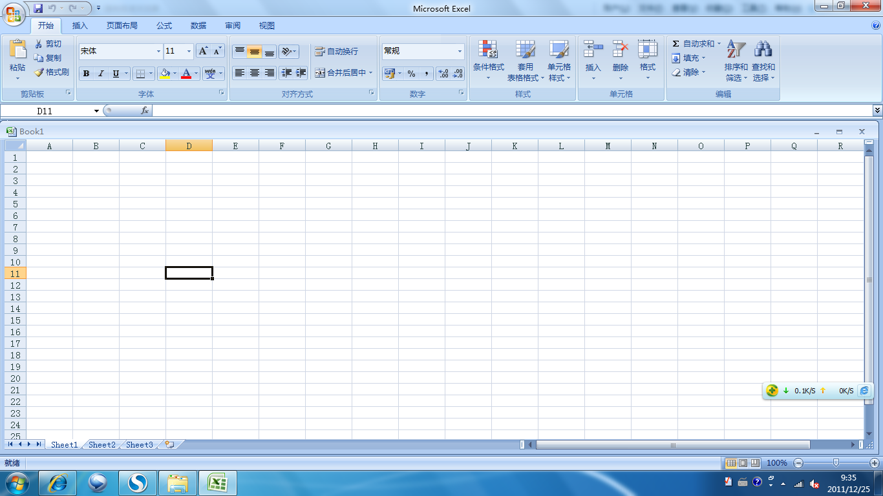This screenshot has height=496, width=883.
Task: Open the font size dropdown
Action: click(189, 51)
